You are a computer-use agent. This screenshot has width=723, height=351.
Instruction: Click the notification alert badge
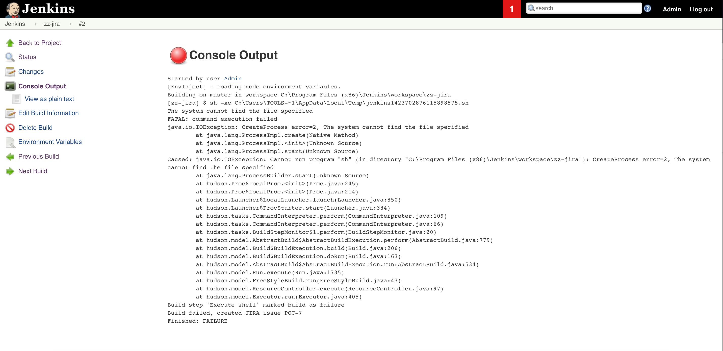(x=511, y=9)
